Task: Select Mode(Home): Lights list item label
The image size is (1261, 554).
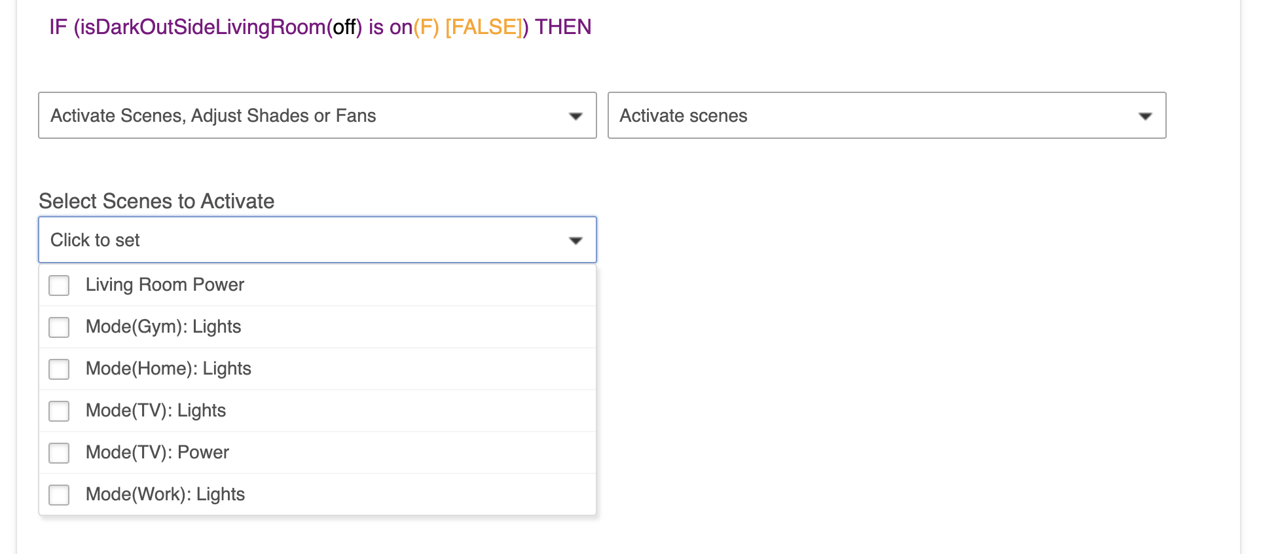Action: pyautogui.click(x=168, y=369)
